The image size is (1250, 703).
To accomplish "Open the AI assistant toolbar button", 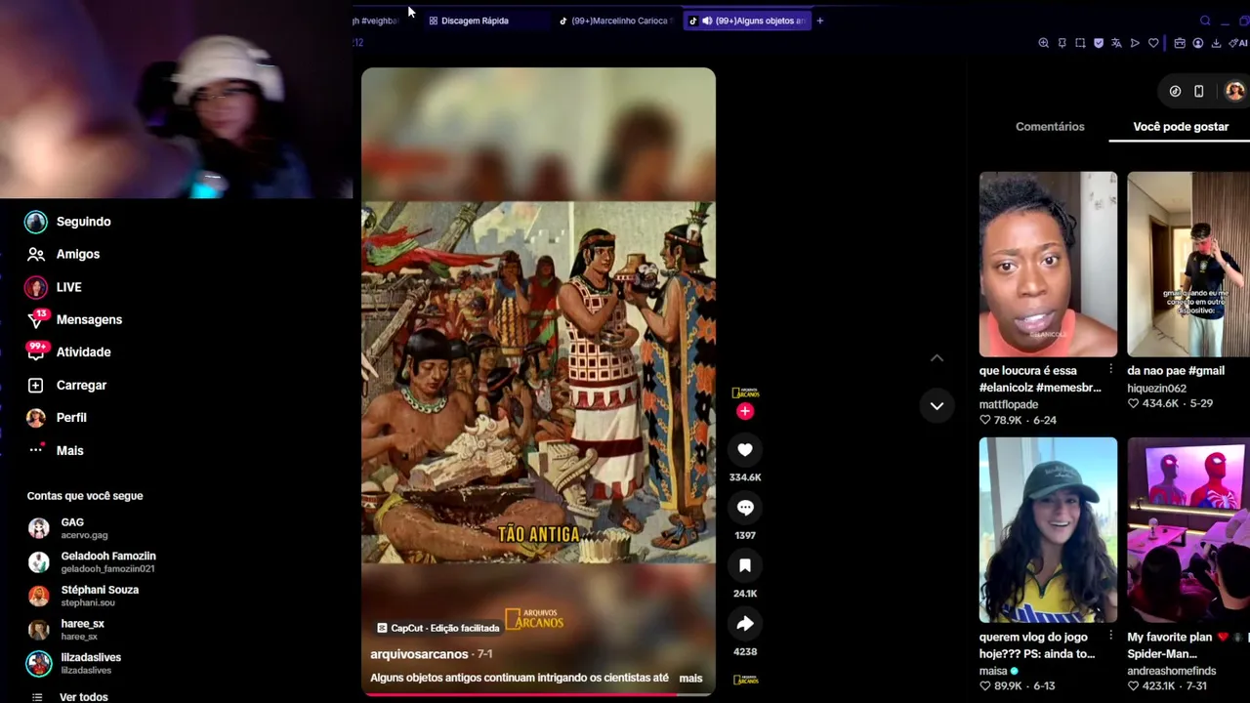I will coord(1238,43).
